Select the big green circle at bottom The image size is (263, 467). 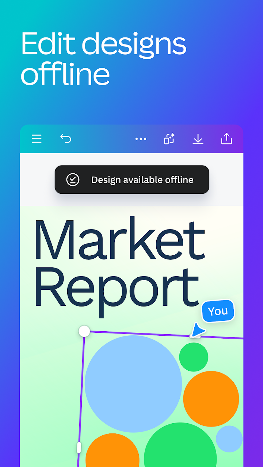(x=180, y=445)
